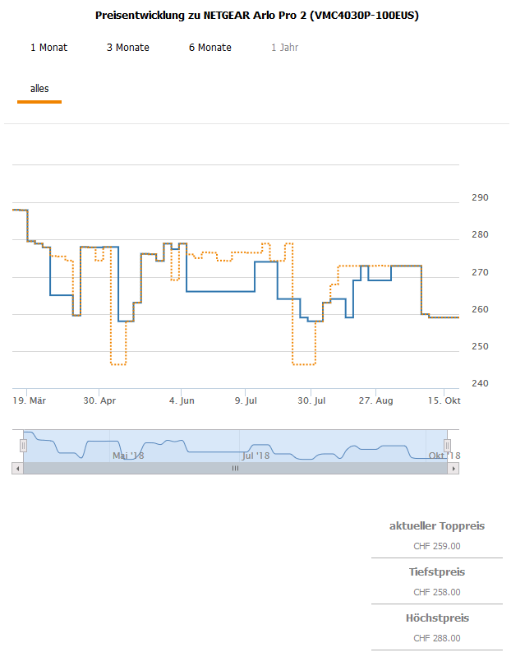Screen dimensions: 511x657
Task: Click the Jul '18 navigator label
Action: (x=255, y=456)
